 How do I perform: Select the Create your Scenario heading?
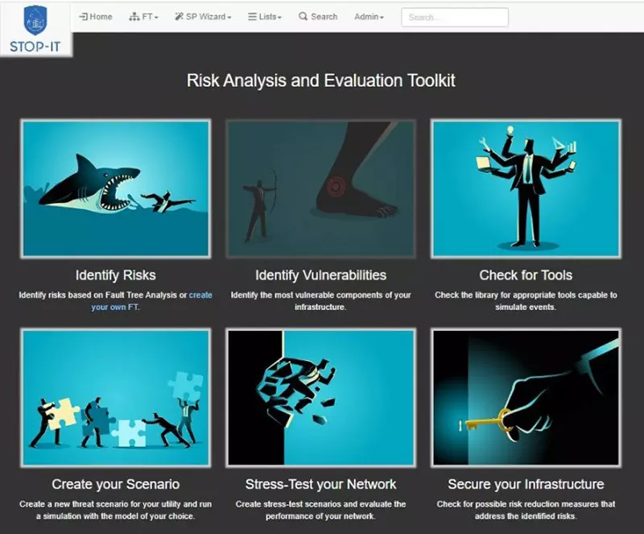click(116, 484)
